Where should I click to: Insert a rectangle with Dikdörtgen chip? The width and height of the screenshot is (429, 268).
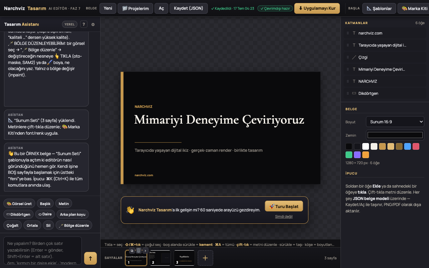[x=18, y=214]
